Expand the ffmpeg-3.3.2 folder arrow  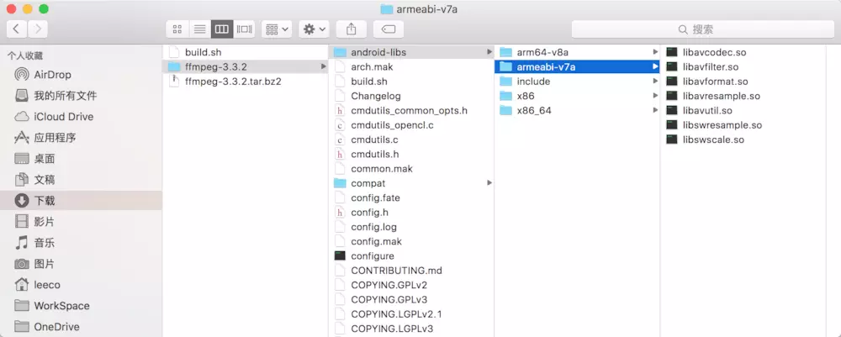pyautogui.click(x=323, y=66)
